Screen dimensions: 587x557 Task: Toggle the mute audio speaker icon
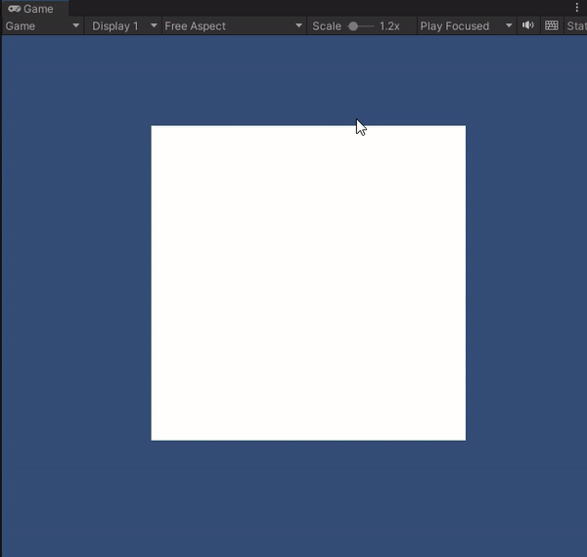528,25
